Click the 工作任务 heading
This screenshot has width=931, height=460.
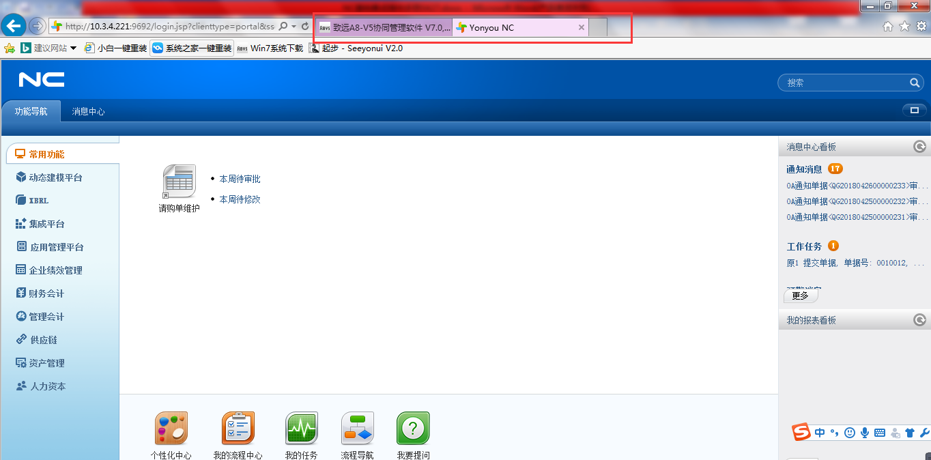pyautogui.click(x=804, y=246)
